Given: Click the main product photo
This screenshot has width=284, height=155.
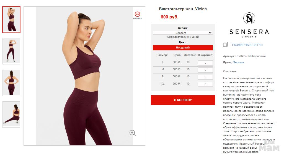Looking at the screenshot, I should tap(84, 76).
